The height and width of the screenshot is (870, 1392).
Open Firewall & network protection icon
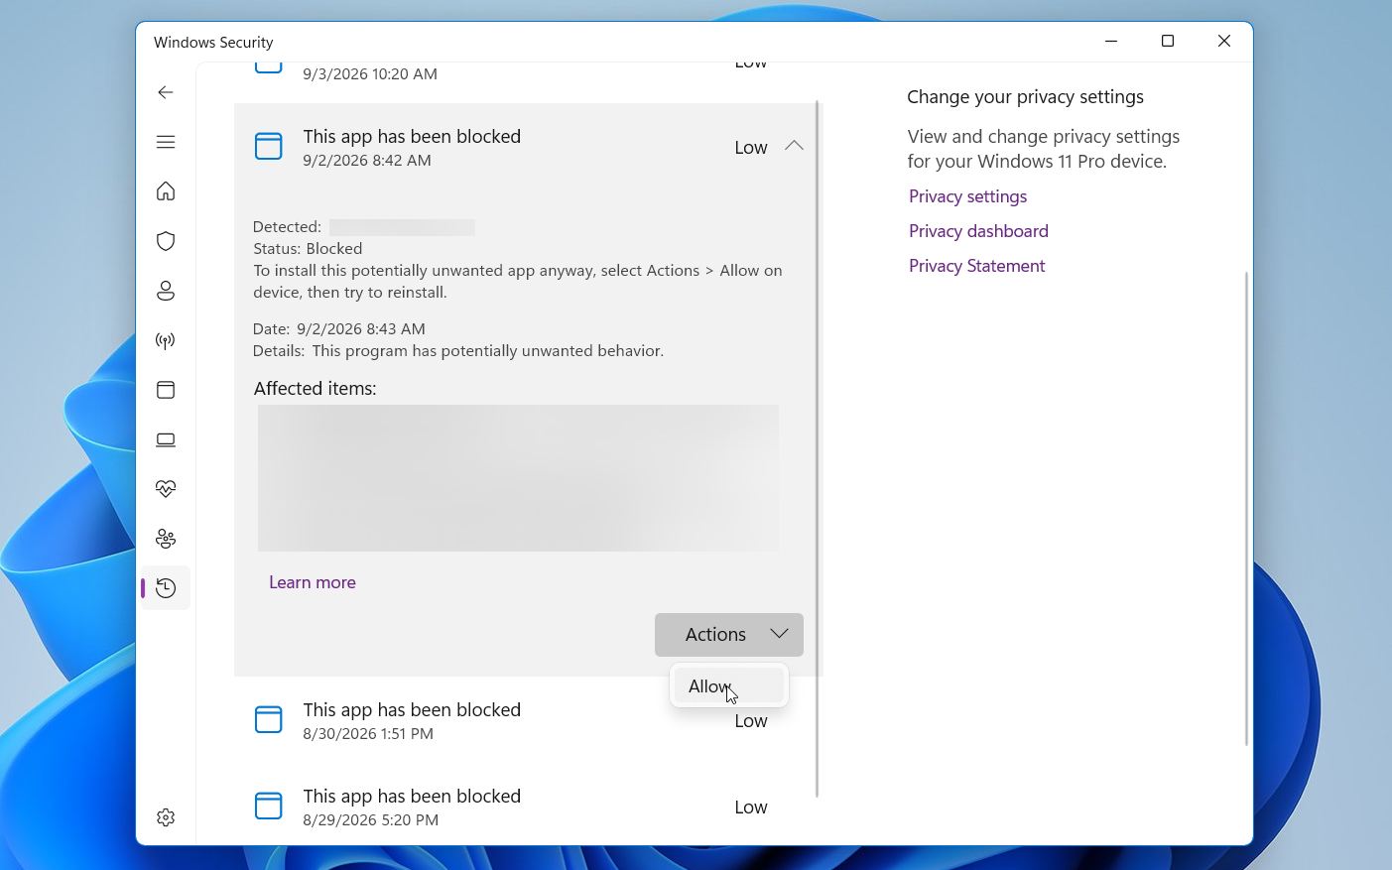pos(166,340)
